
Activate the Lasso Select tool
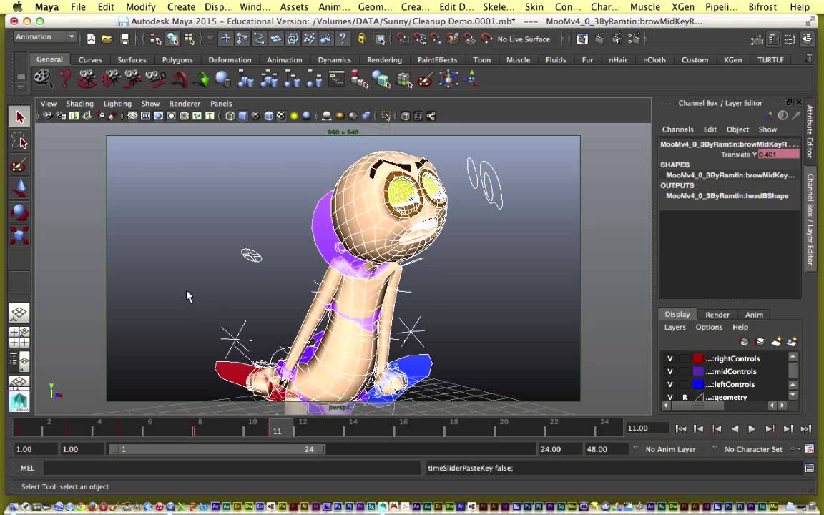pyautogui.click(x=19, y=141)
